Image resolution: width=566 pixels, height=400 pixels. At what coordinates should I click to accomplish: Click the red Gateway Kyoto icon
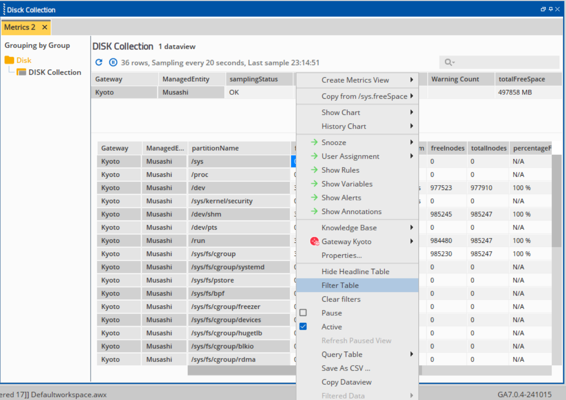click(x=315, y=242)
